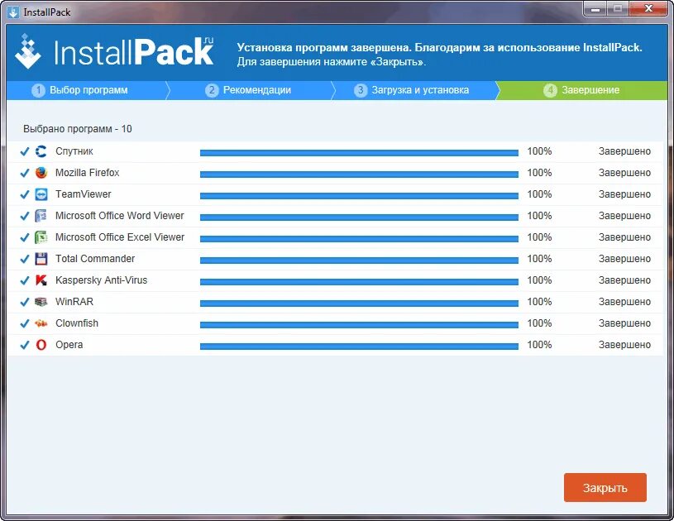Select step 4 Завершение
Screen dimensions: 674x521
coord(582,90)
